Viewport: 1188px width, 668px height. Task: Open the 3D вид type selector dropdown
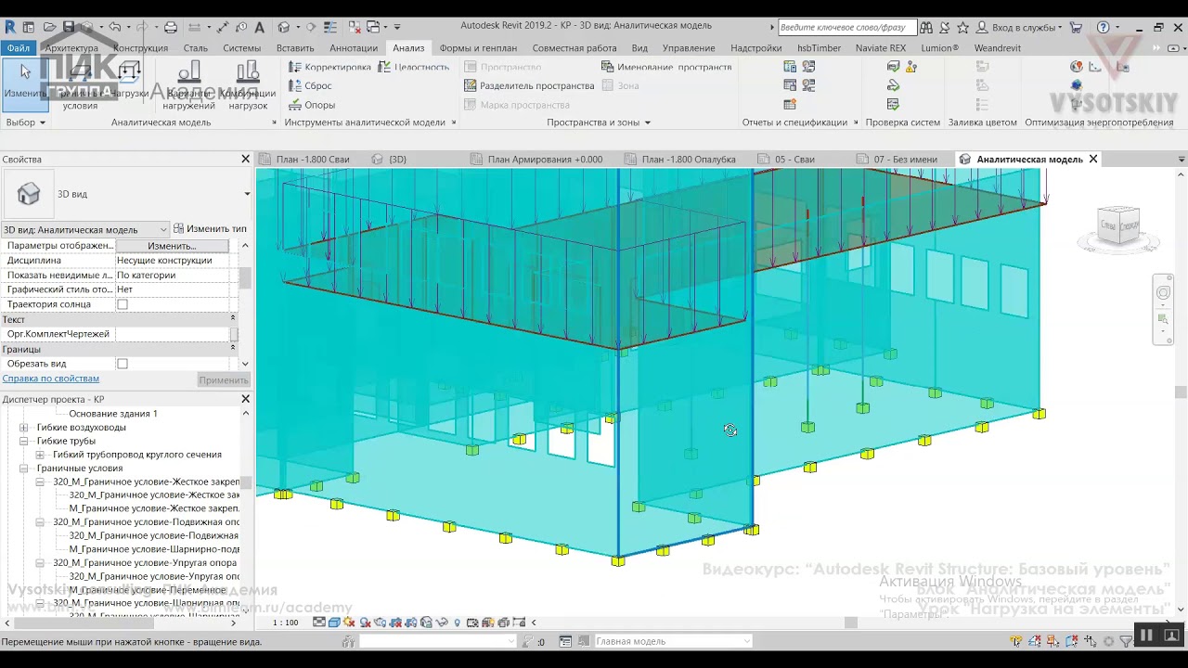point(247,194)
